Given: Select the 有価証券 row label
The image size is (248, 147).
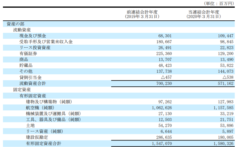Looking at the screenshot, I should point(28,54).
